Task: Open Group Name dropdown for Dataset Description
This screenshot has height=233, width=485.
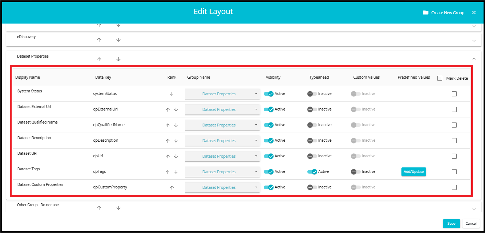Action: pos(222,141)
